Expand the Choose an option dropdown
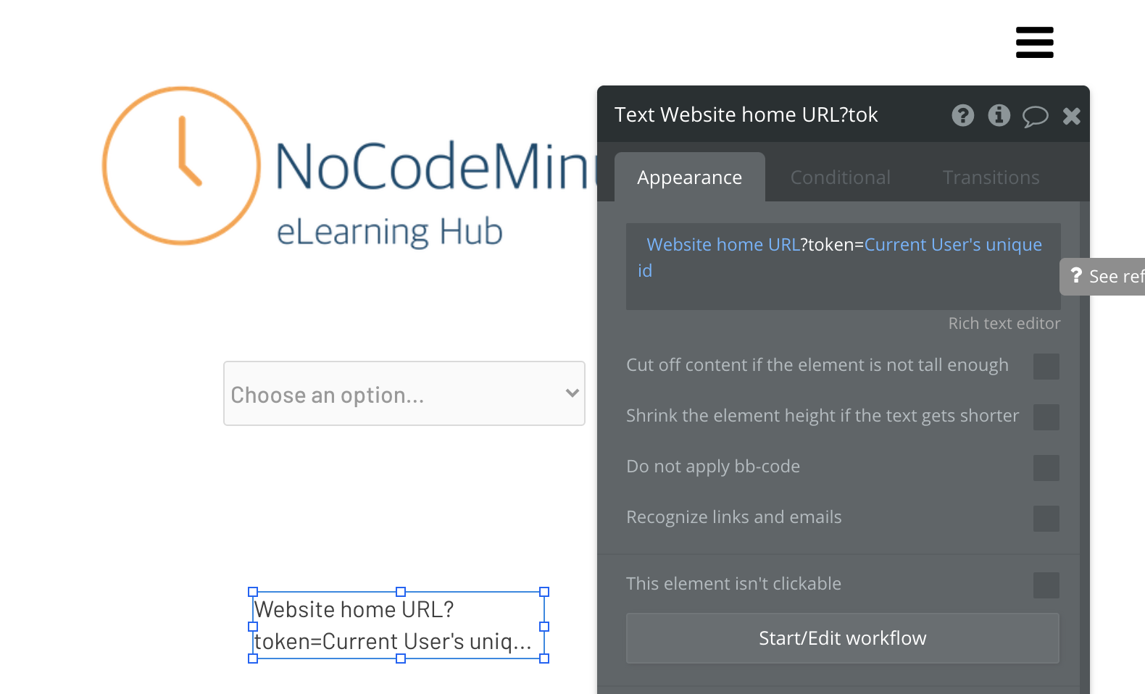 [404, 393]
